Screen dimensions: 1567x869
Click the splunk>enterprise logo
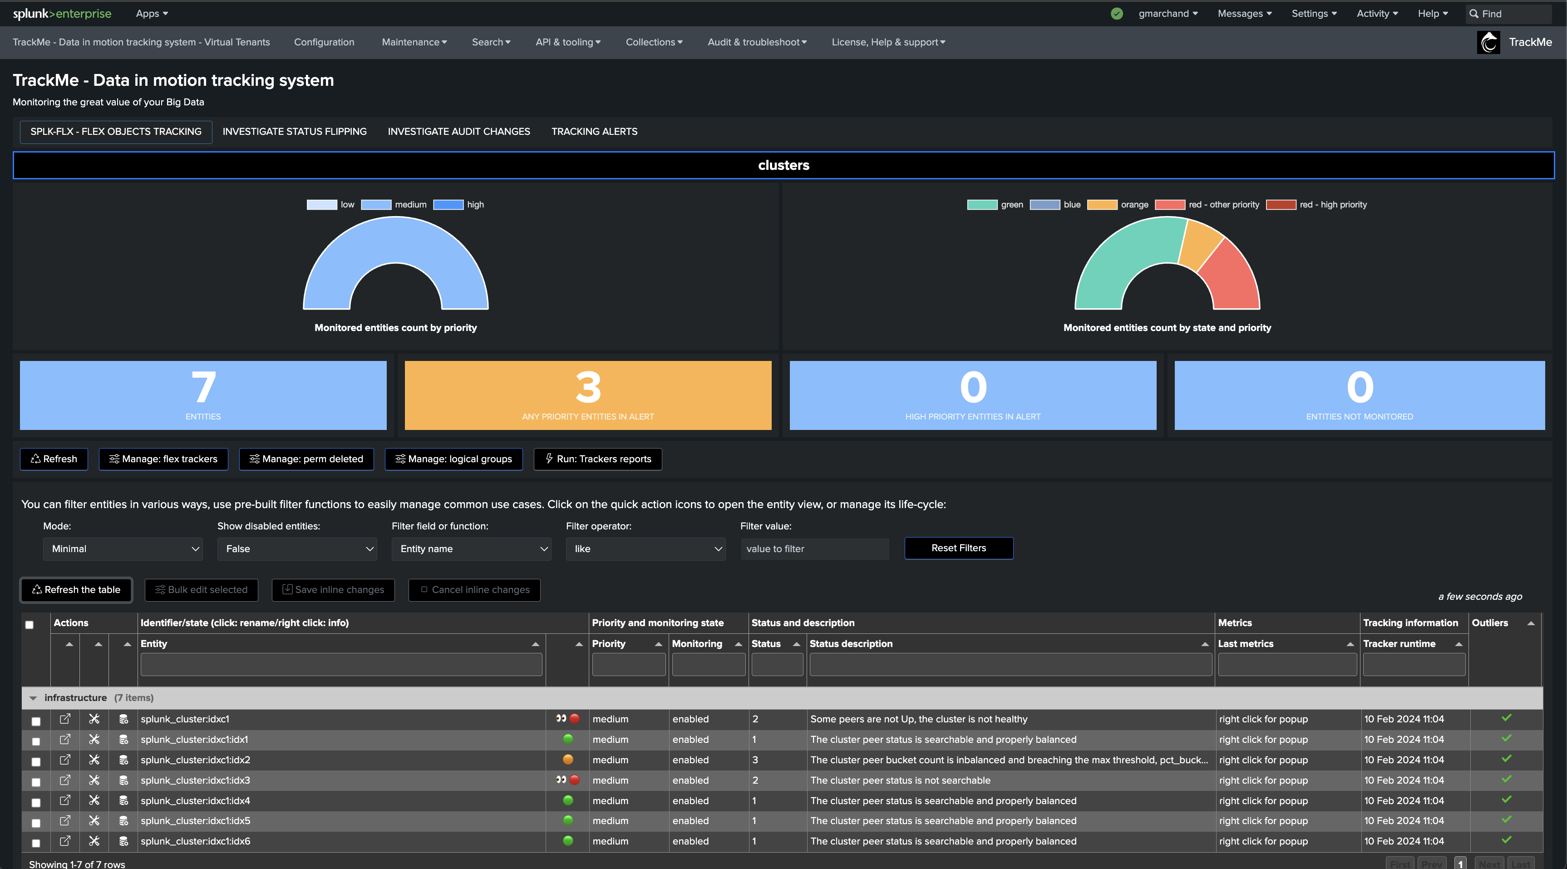coord(62,13)
